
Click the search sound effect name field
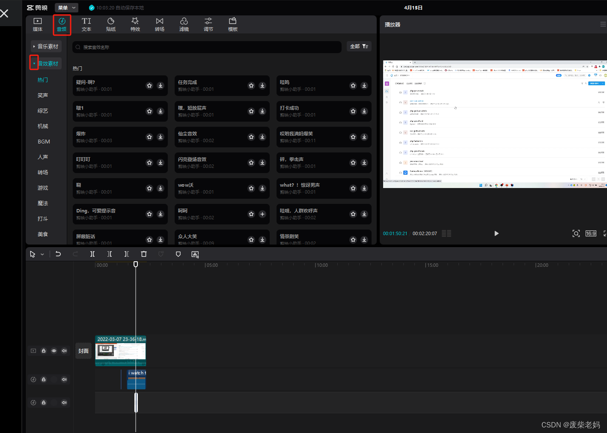[x=207, y=47]
